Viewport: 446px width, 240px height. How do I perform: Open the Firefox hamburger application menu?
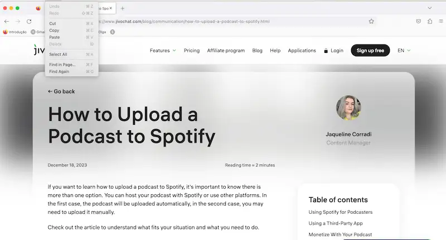click(440, 21)
